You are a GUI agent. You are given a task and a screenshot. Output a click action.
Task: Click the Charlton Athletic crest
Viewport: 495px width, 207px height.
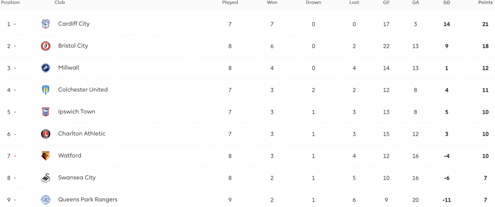coord(46,134)
